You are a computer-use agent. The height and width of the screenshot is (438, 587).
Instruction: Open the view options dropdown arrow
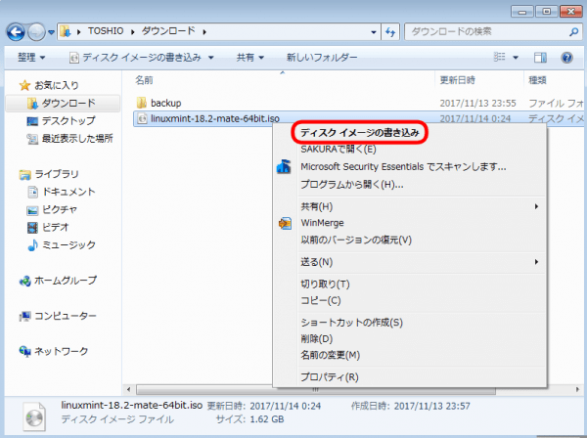click(516, 58)
